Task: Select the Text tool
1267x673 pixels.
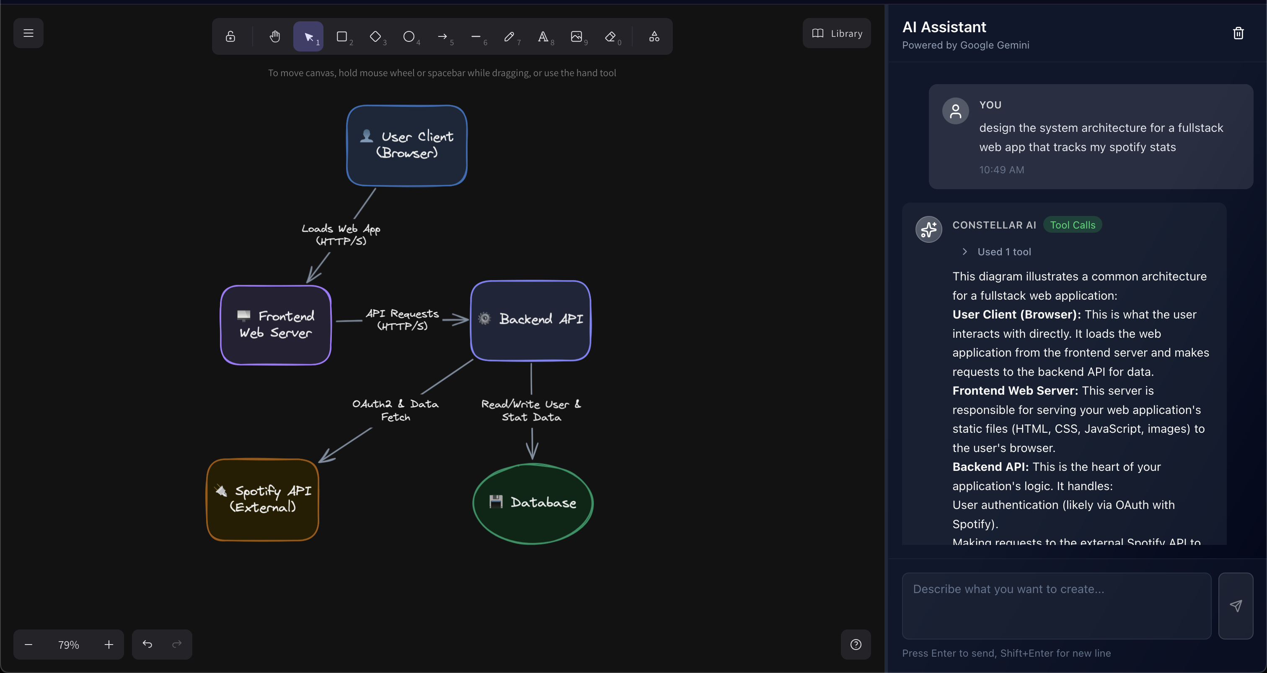Action: [543, 36]
